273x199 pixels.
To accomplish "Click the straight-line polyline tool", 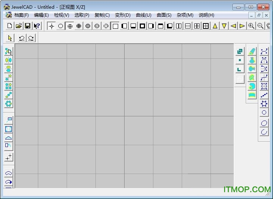I will [264, 95].
